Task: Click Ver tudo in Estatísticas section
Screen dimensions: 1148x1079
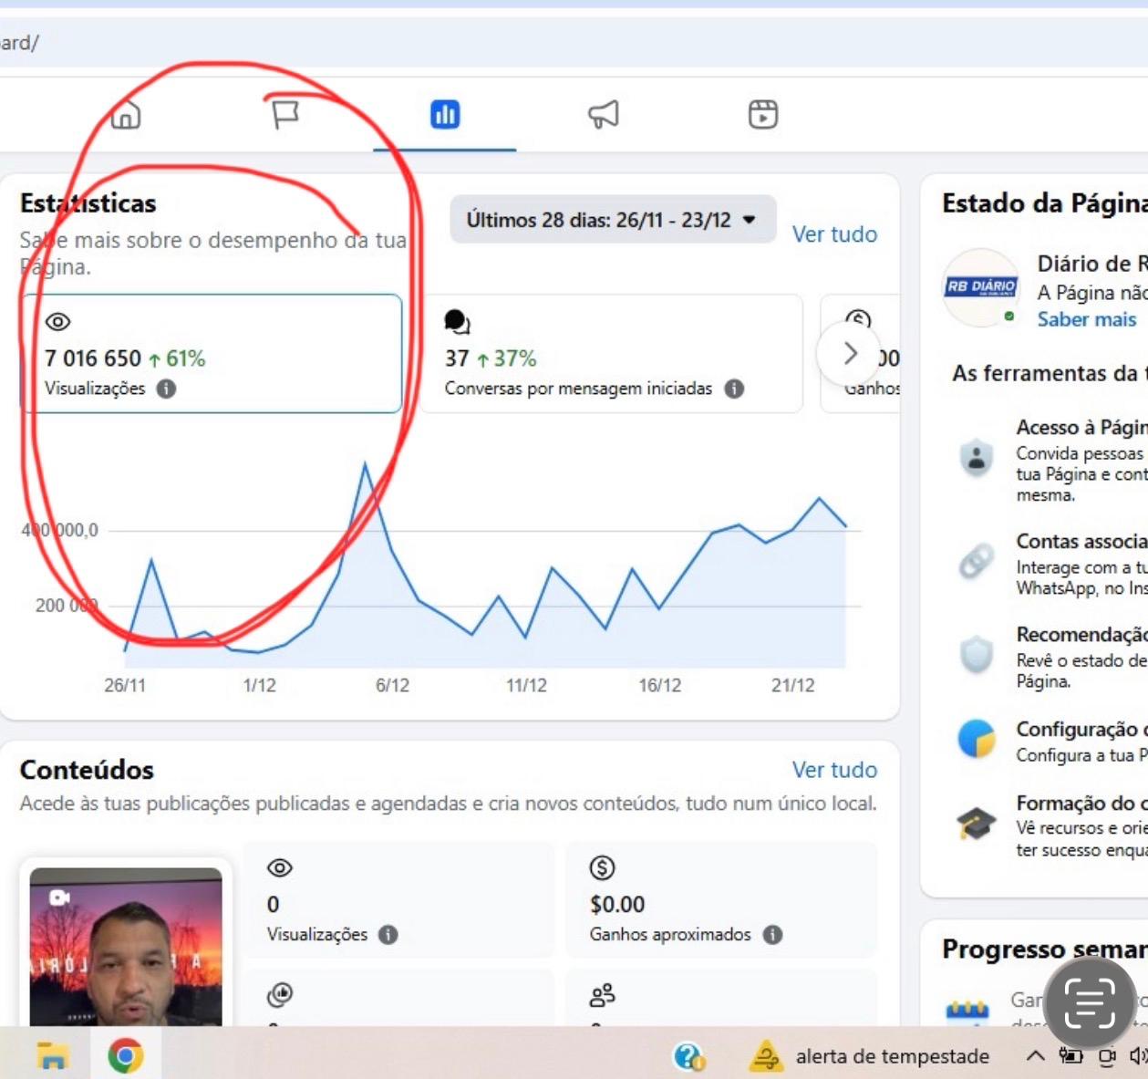Action: [834, 234]
